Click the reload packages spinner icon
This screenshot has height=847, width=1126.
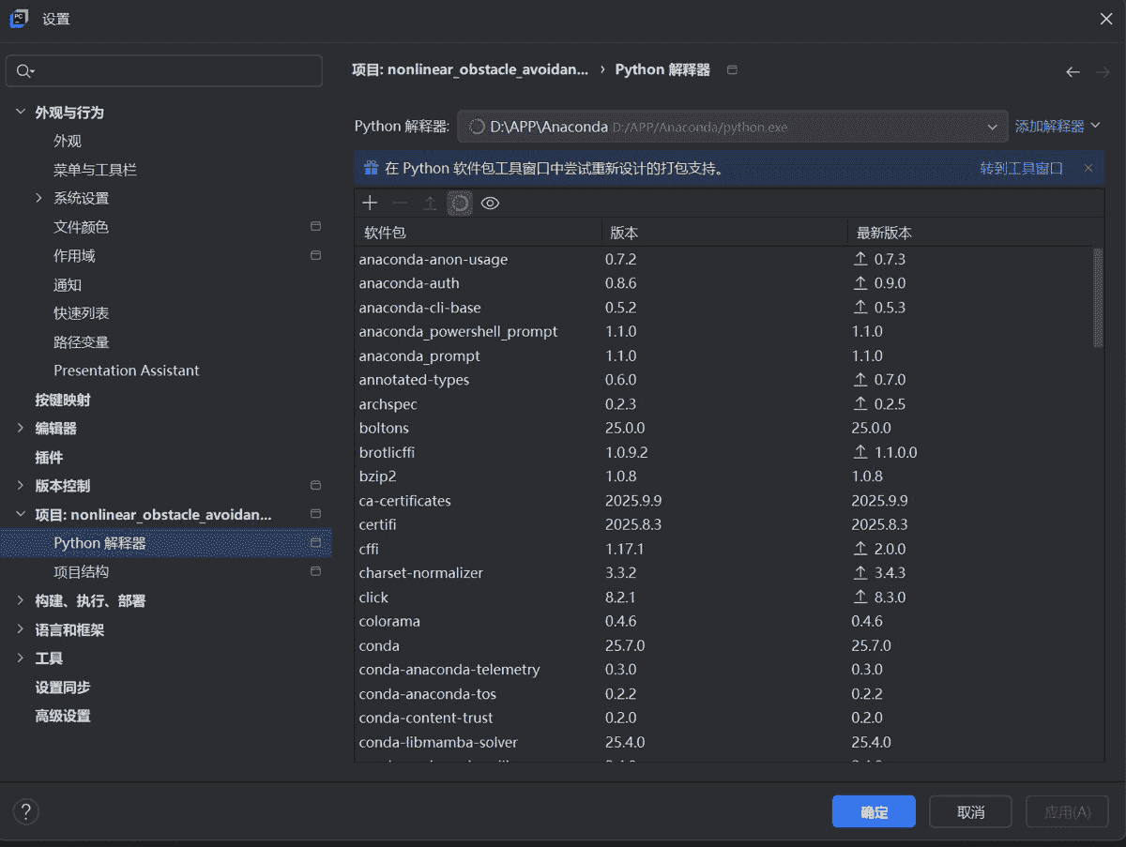tap(460, 203)
